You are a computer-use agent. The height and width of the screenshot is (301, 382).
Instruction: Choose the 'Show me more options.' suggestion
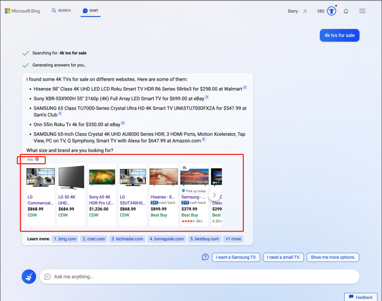click(333, 257)
